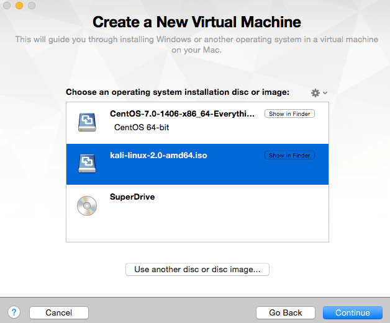Screen dimensions: 390x323
Task: Click the gray zoom window button
Action: (x=30, y=6)
